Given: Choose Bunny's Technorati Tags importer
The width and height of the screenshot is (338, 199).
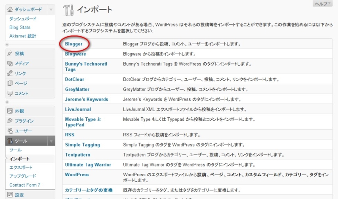Looking at the screenshot, I should click(x=86, y=66).
